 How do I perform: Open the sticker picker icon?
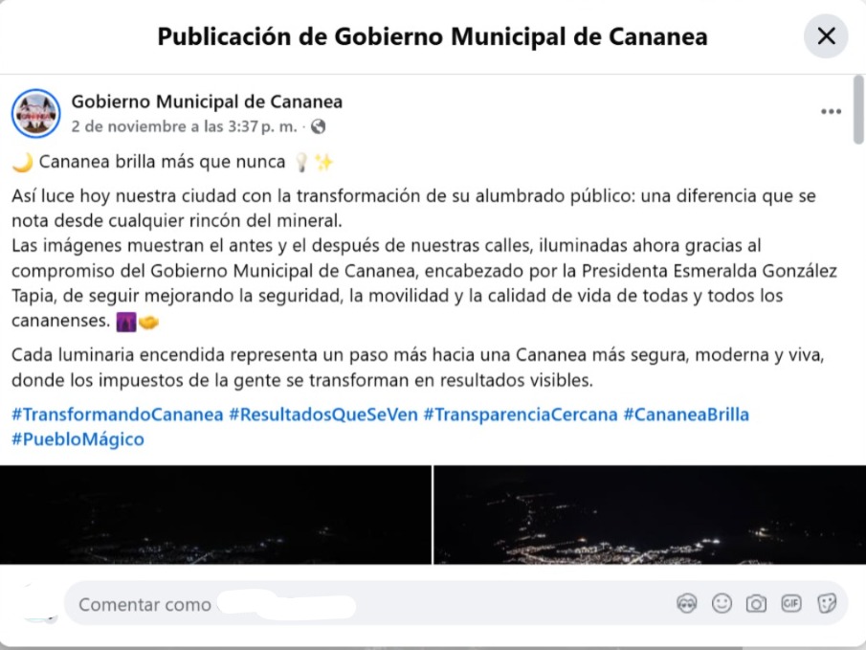(826, 603)
